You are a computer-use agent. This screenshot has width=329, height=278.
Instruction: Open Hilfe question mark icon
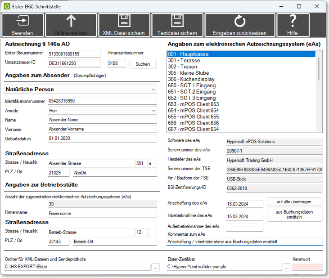293,21
